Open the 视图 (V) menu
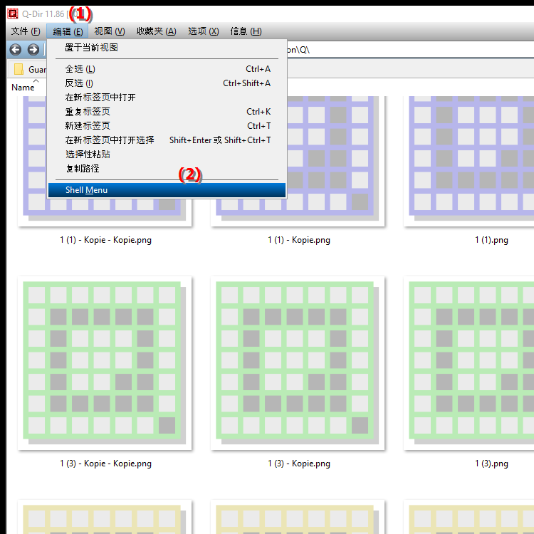Screen dimensions: 534x534 110,31
